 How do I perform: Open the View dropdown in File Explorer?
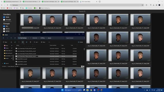[x=43, y=42]
